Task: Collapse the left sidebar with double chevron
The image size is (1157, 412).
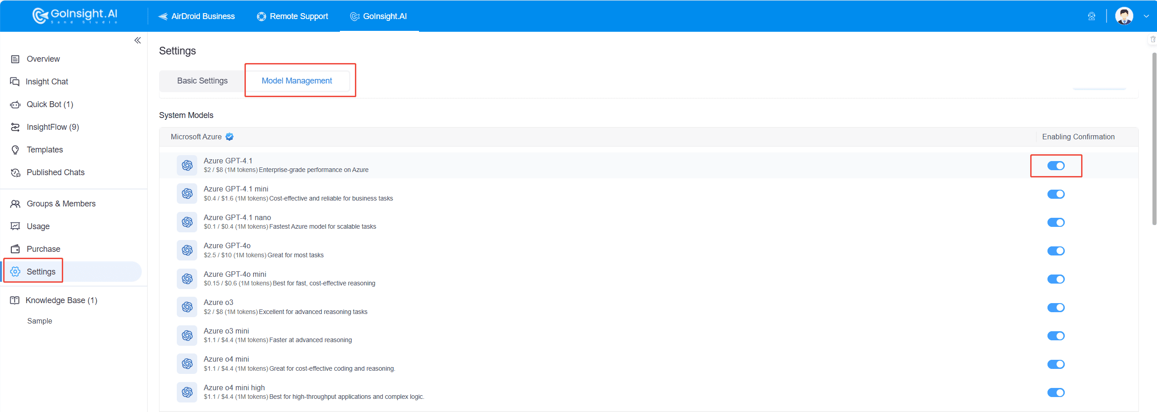Action: [138, 40]
